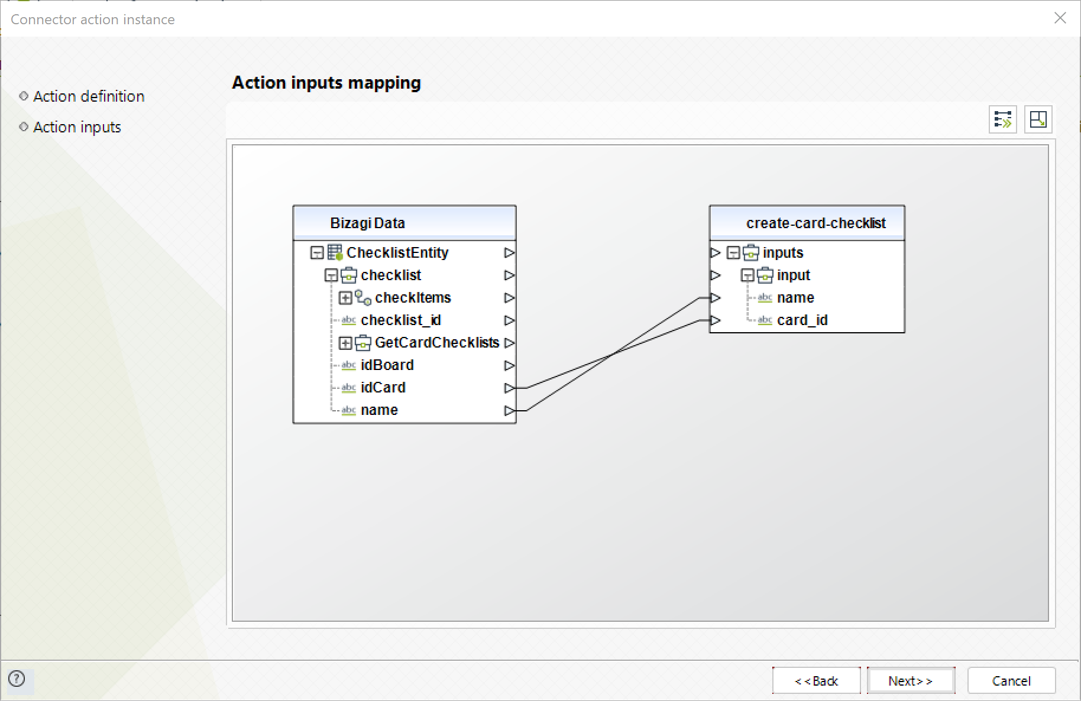Click the card_id input connector arrow

pyautogui.click(x=716, y=320)
